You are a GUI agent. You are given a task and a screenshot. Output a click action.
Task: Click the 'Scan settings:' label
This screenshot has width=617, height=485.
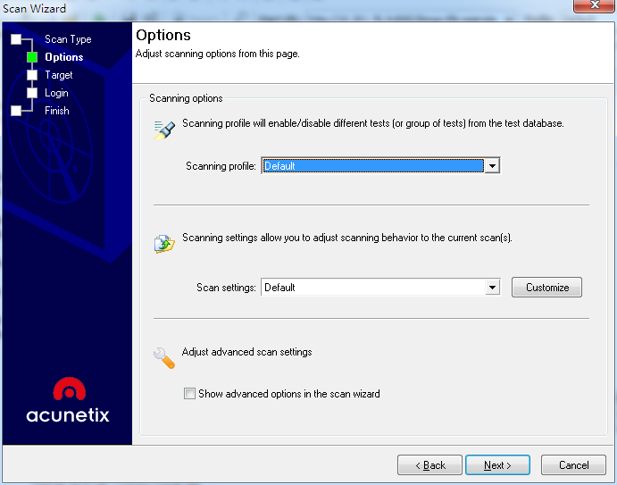pos(226,288)
